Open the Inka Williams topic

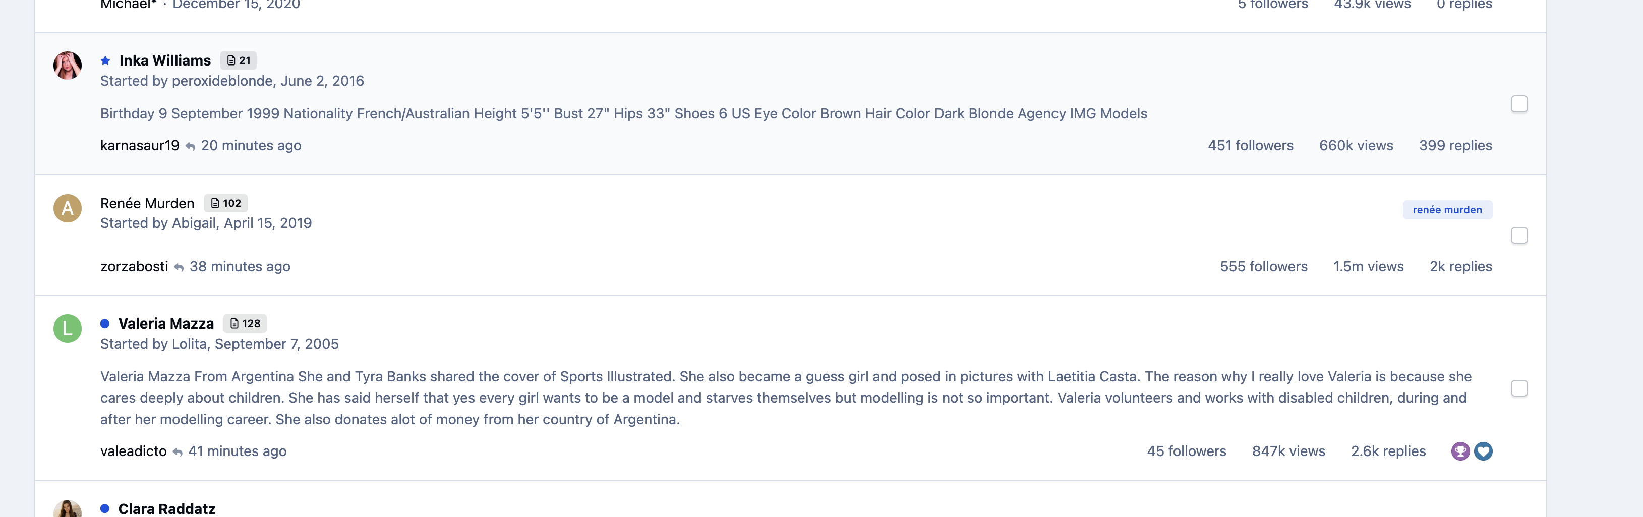pos(164,60)
